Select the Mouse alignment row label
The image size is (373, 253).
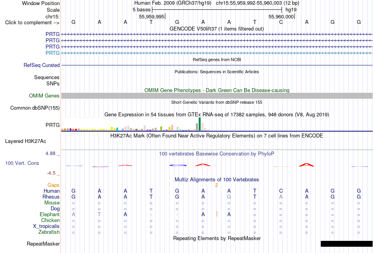click(x=52, y=203)
